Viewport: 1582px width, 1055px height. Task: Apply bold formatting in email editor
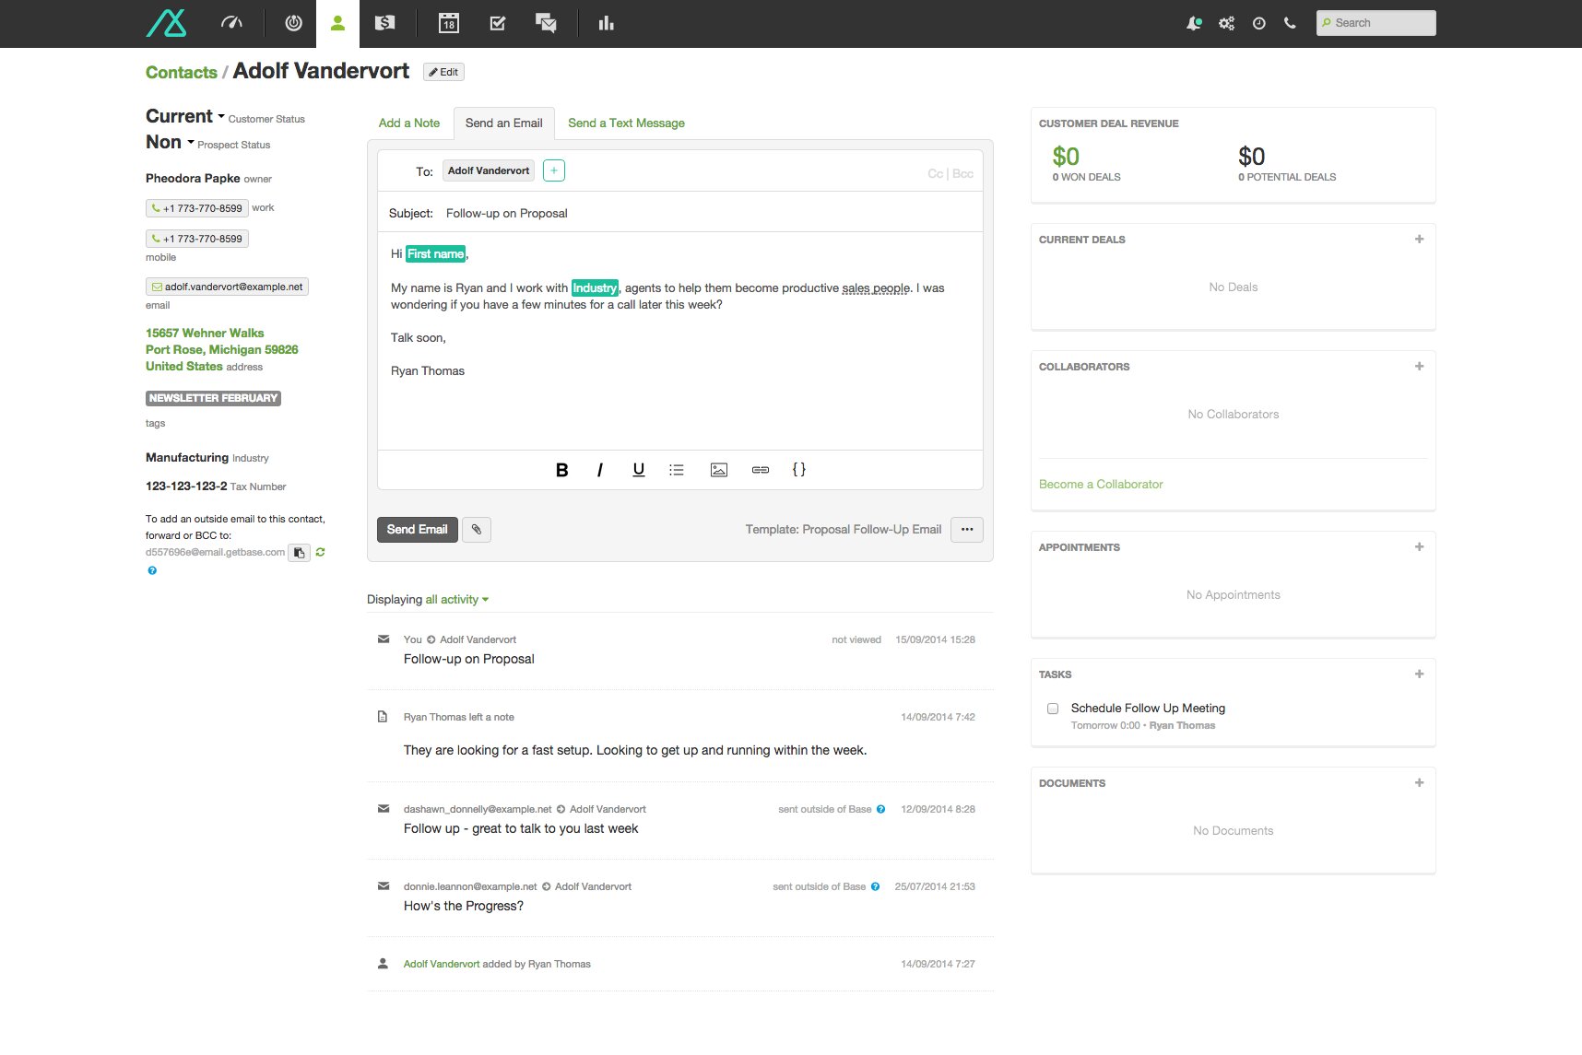(x=561, y=470)
